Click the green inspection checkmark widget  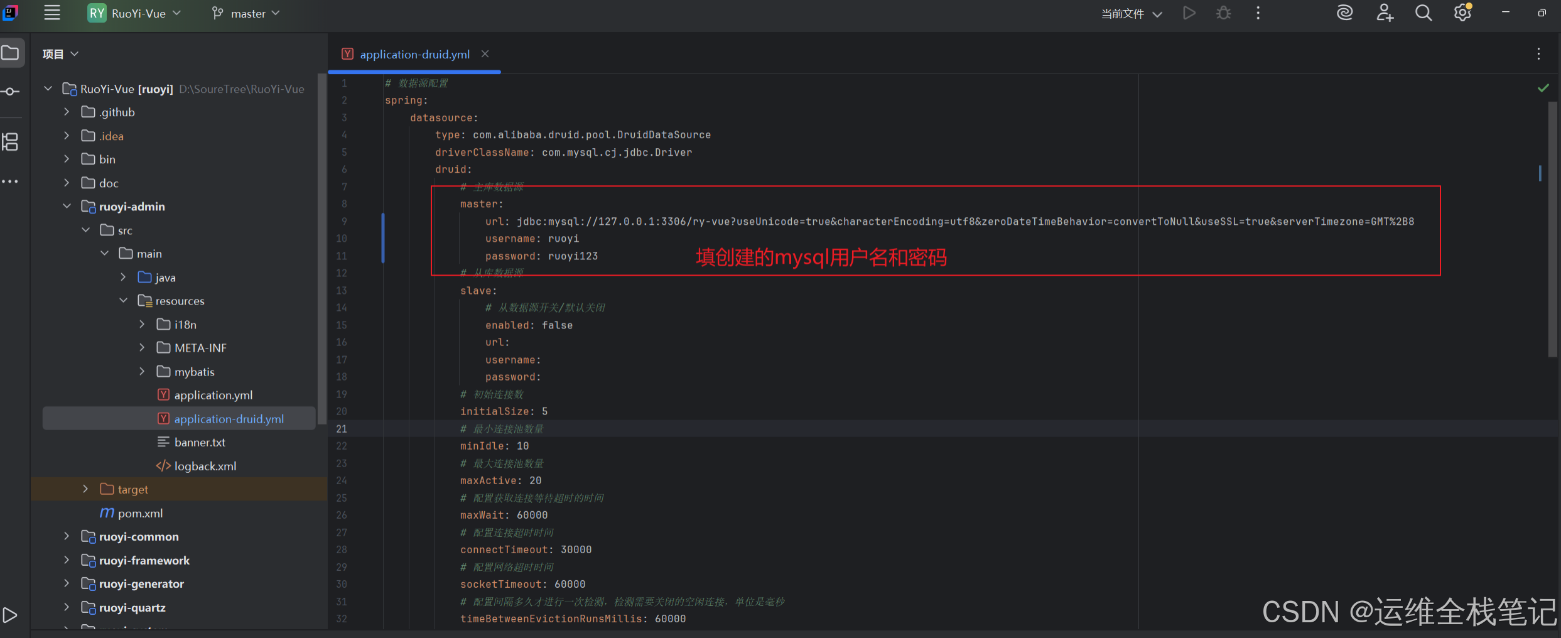tap(1543, 89)
